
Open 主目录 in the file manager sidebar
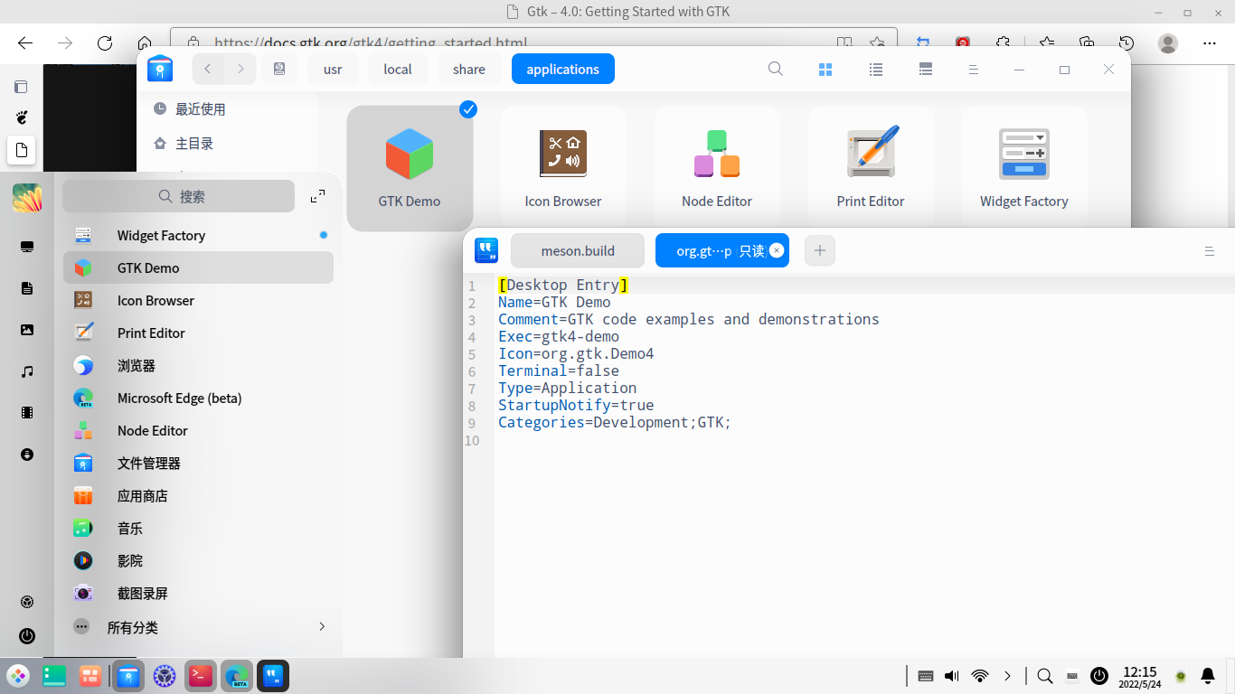tap(194, 144)
